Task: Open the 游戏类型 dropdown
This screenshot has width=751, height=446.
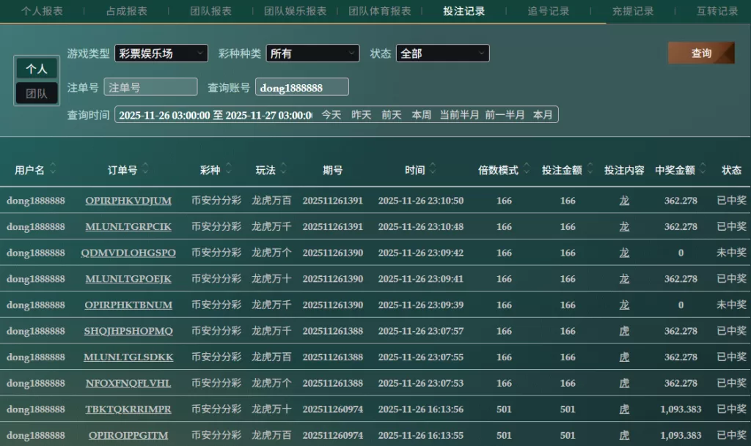Action: click(x=161, y=53)
